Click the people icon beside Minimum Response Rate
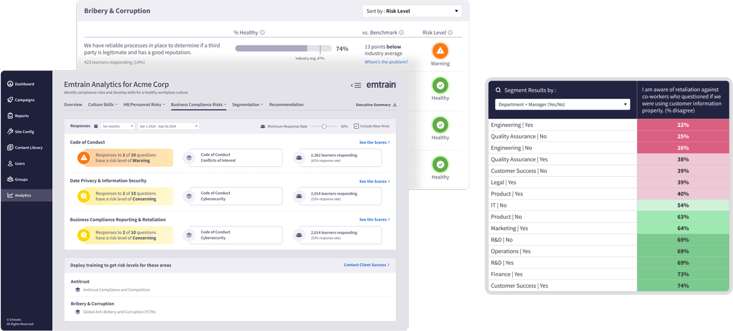This screenshot has height=331, width=733. [263, 126]
